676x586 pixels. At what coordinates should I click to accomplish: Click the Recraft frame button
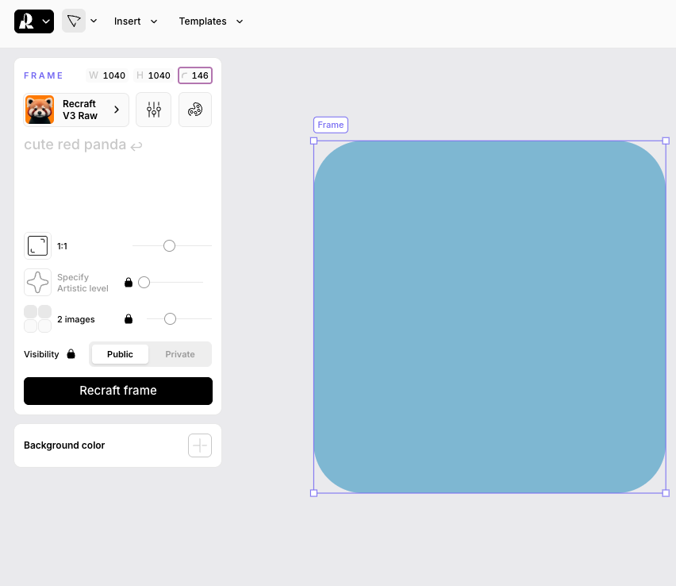[118, 391]
